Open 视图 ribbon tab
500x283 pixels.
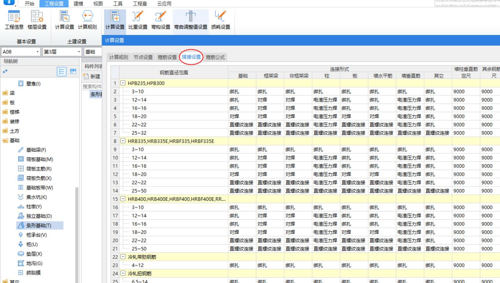98,3
